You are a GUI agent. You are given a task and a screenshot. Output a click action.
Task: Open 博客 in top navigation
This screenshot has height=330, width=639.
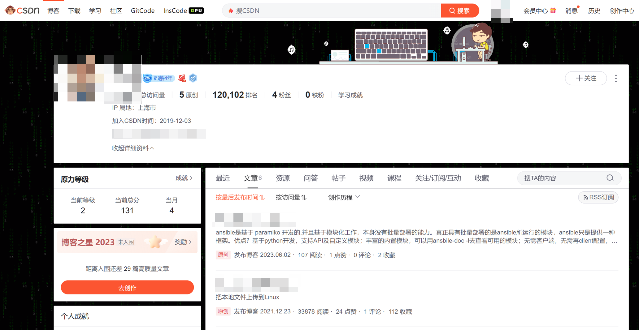tap(53, 11)
